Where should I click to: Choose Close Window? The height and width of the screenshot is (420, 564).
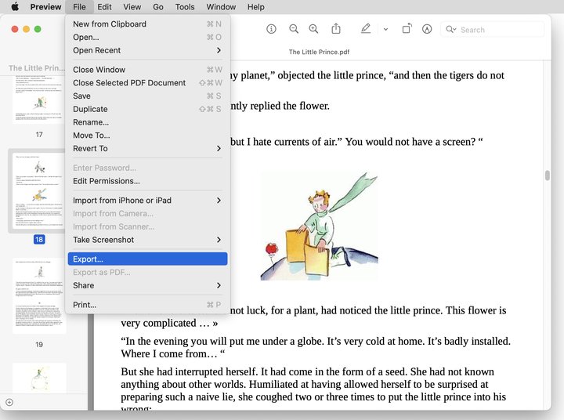[x=147, y=70]
